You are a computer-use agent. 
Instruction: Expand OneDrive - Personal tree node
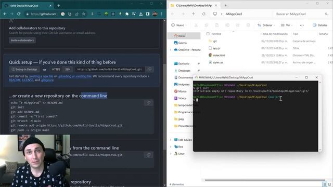pyautogui.click(x=171, y=50)
